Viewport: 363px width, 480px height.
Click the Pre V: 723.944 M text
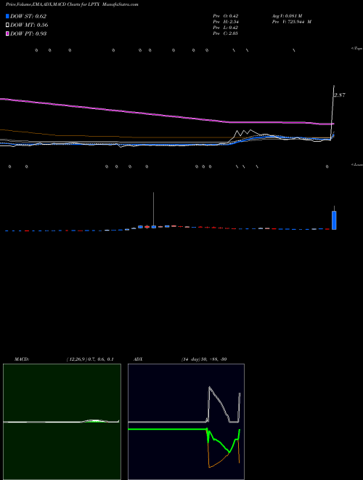292,22
